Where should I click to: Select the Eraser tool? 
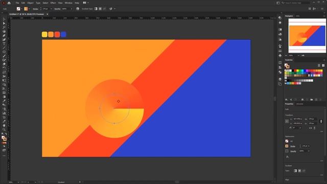pyautogui.click(x=4, y=64)
